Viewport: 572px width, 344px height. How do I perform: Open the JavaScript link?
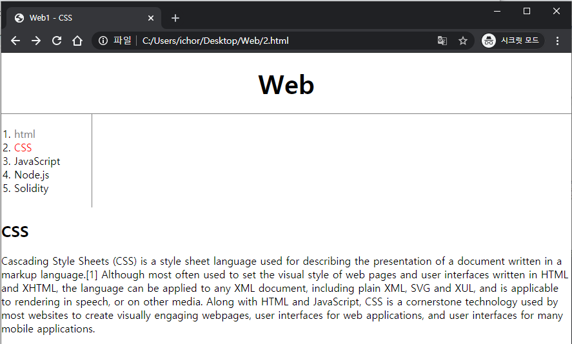[37, 161]
